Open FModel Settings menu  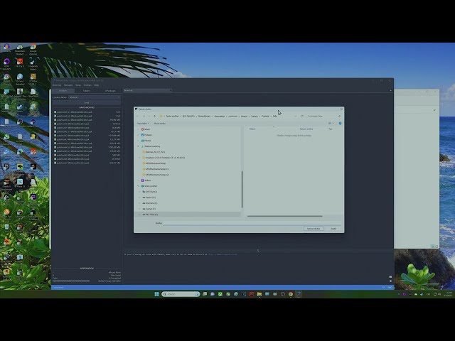87,85
